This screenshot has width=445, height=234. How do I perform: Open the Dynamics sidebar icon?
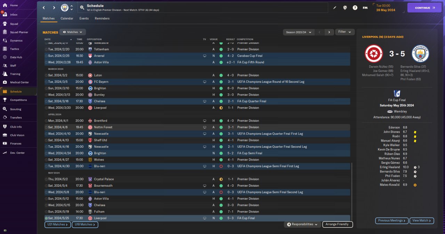pos(5,41)
